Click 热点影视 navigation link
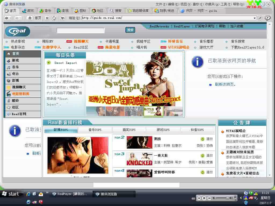The image size is (275, 206). 18,42
